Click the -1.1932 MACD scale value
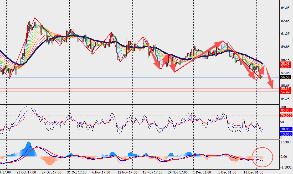 286,167
